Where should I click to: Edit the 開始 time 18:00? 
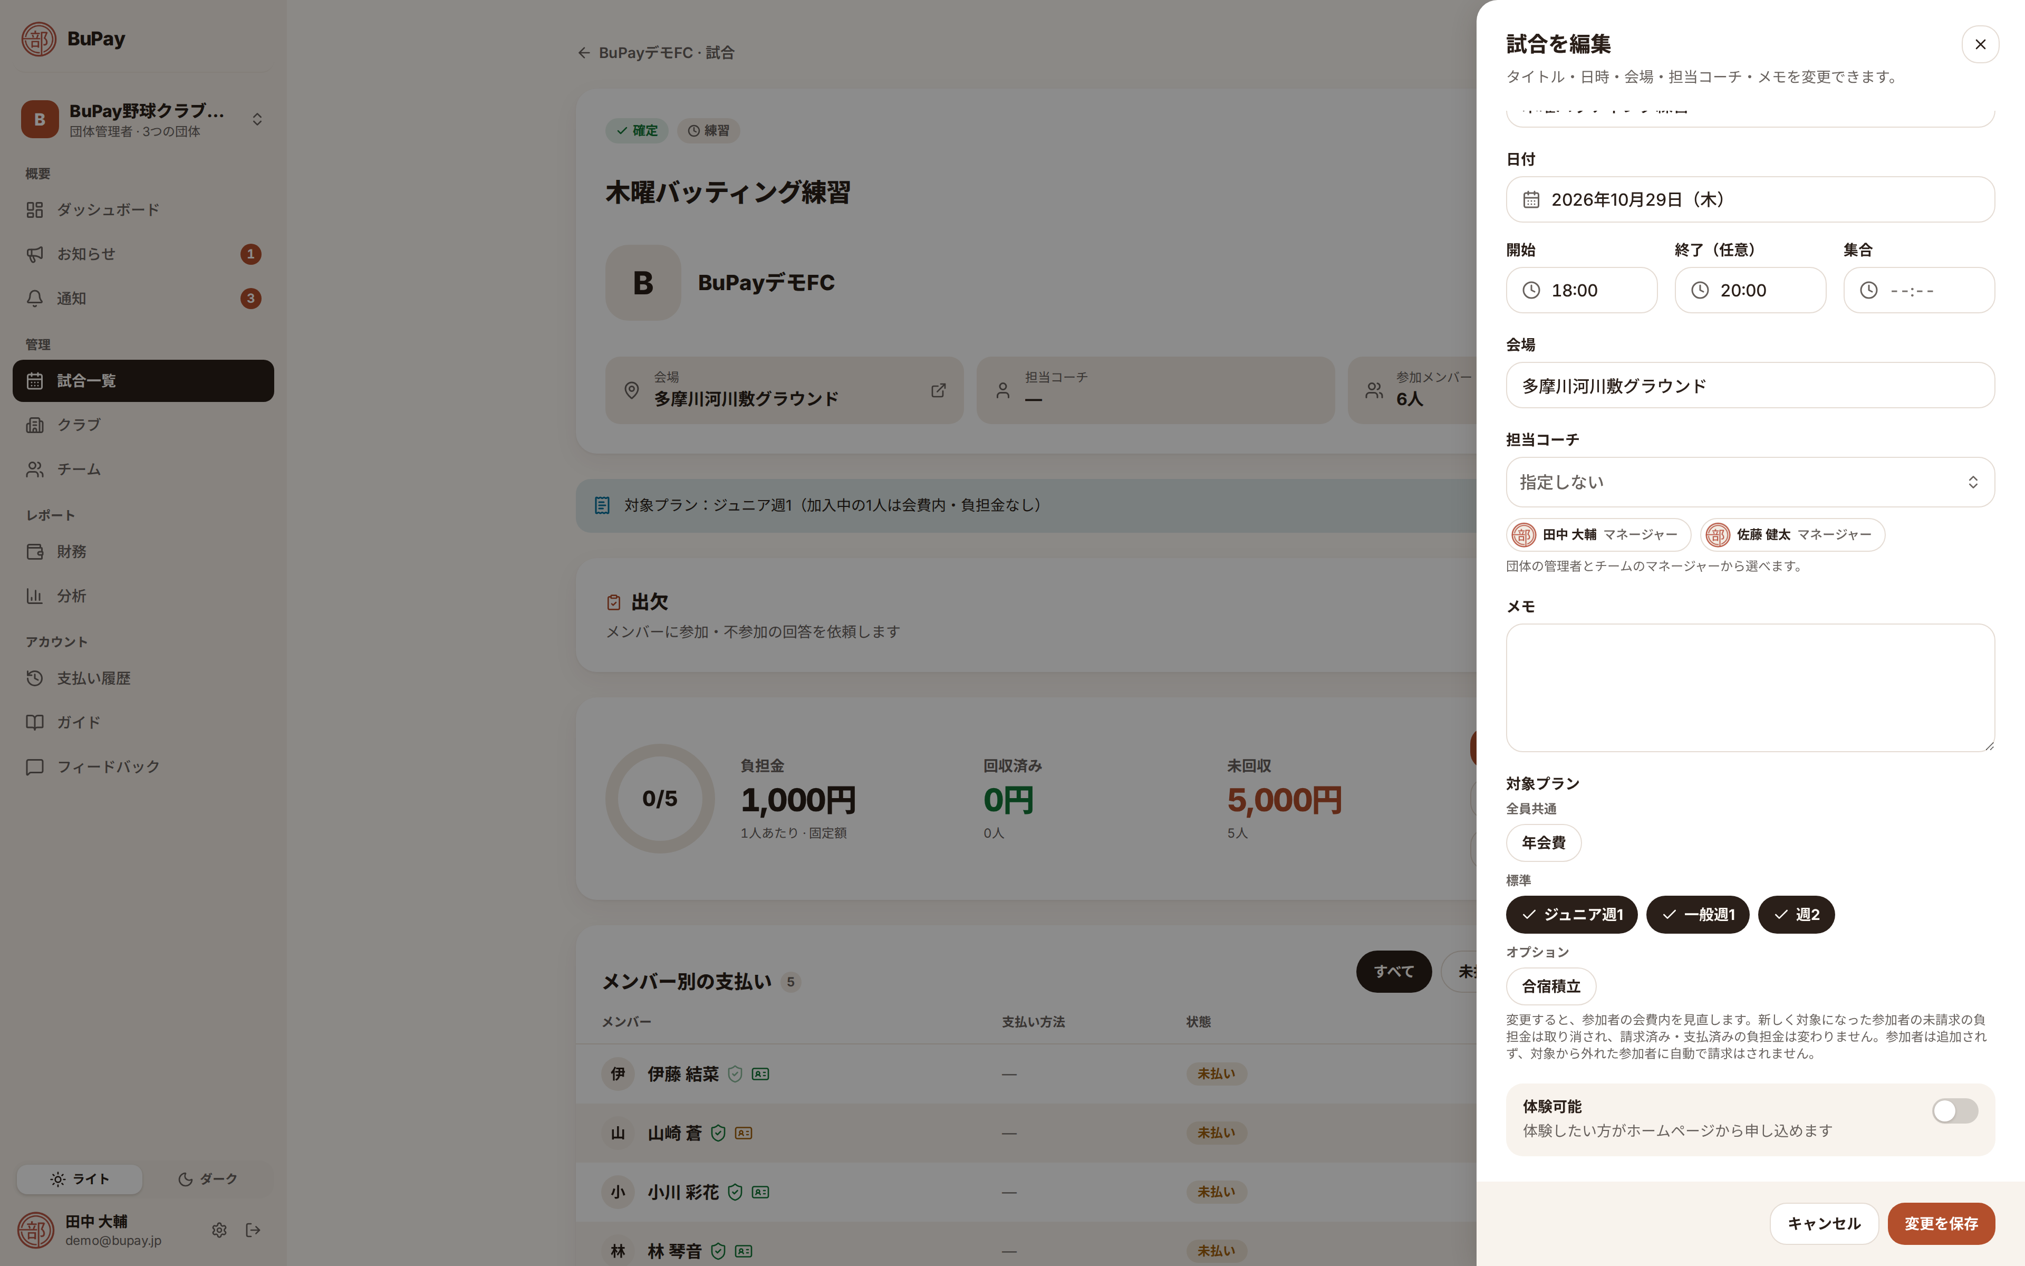1582,291
